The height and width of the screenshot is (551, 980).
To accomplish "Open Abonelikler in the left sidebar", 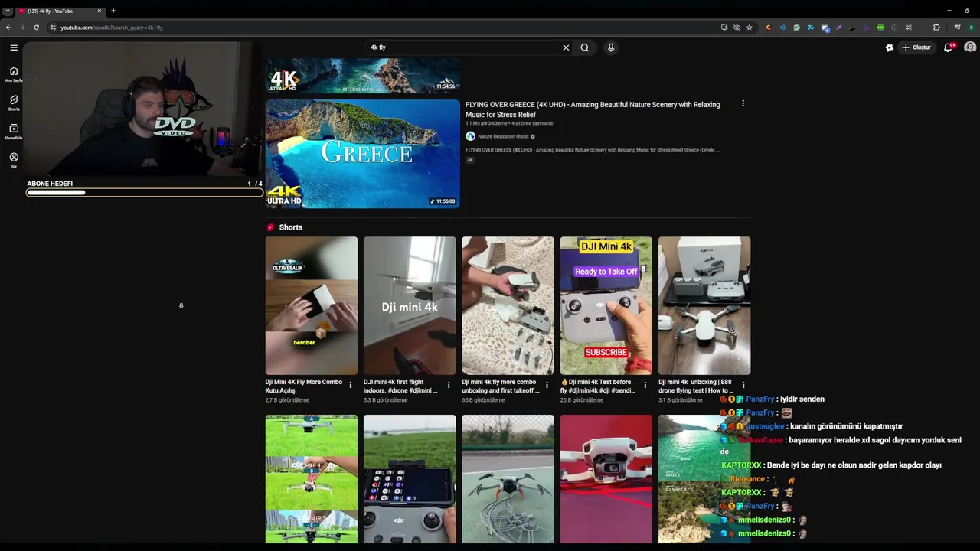I will click(x=14, y=132).
